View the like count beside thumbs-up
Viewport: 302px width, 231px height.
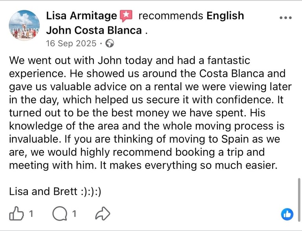[x=31, y=214]
